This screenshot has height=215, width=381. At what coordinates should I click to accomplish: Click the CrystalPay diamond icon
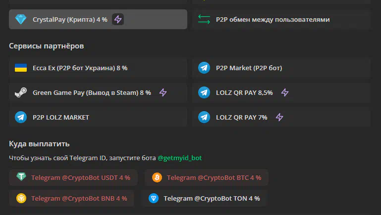21,19
